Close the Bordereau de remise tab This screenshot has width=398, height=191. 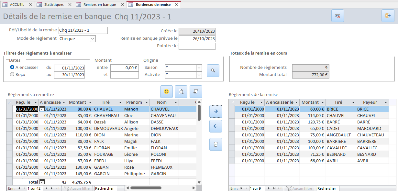(x=176, y=5)
